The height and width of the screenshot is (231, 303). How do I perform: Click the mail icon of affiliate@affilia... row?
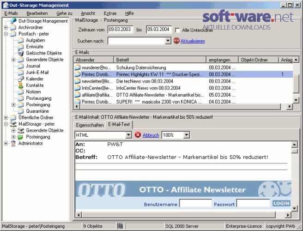pos(77,95)
